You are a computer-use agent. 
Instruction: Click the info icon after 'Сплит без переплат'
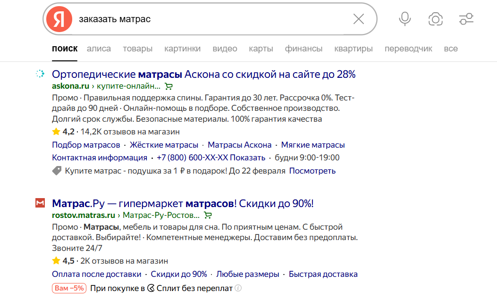238,288
